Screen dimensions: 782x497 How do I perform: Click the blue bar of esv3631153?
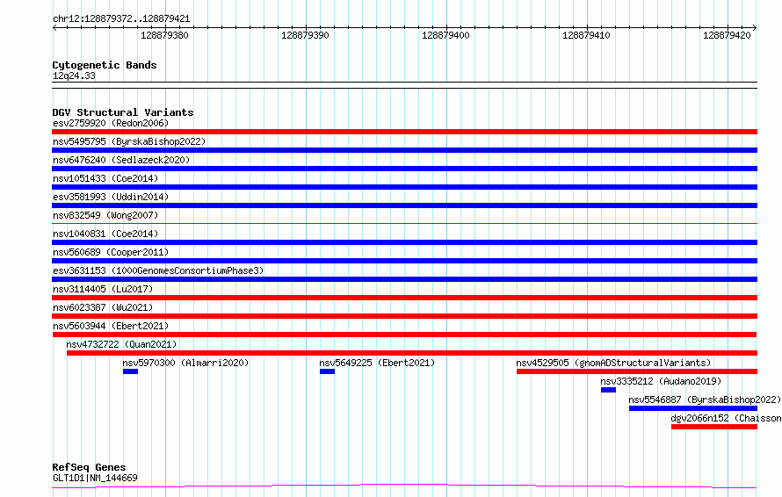[x=404, y=279]
